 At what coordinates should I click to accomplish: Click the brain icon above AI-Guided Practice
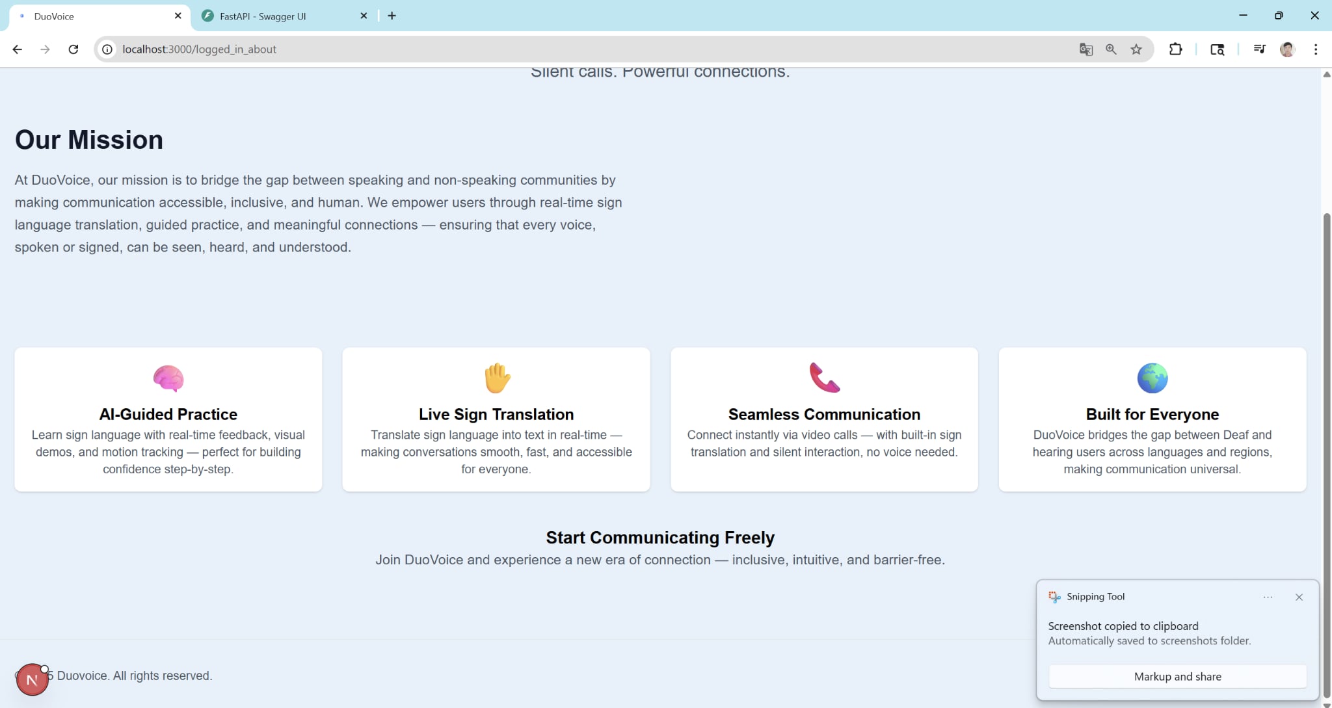(x=168, y=378)
